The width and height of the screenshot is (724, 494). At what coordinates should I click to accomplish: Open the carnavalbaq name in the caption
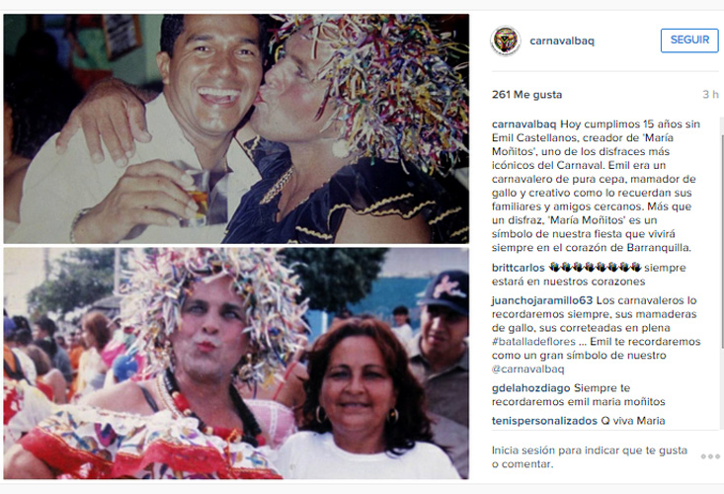(524, 124)
